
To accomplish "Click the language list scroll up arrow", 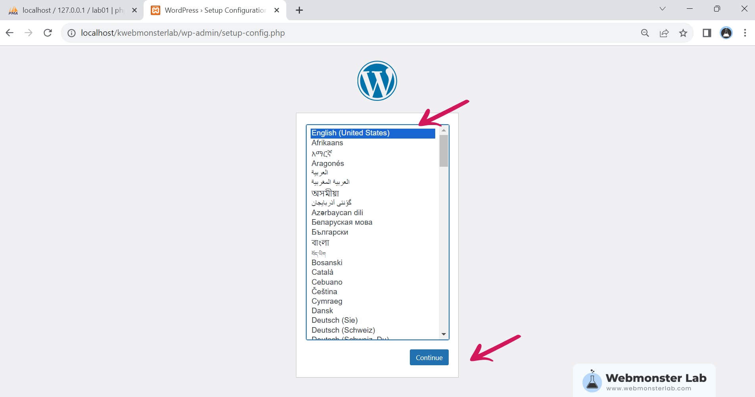I will pos(444,130).
